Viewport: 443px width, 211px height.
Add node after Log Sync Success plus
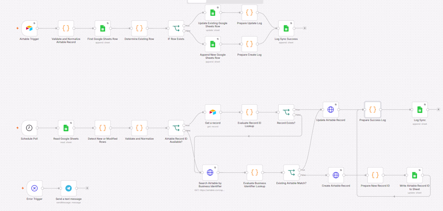[x=305, y=28]
